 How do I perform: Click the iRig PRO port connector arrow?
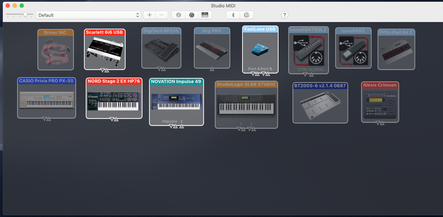coord(212,69)
